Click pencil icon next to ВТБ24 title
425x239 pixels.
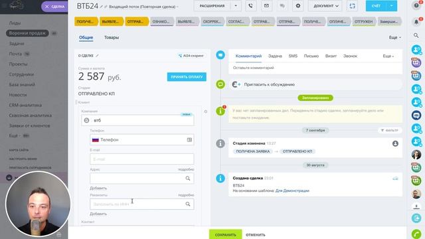point(102,7)
